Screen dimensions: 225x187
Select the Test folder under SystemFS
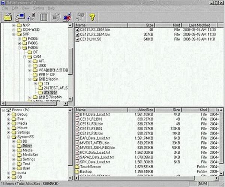coord(26,164)
